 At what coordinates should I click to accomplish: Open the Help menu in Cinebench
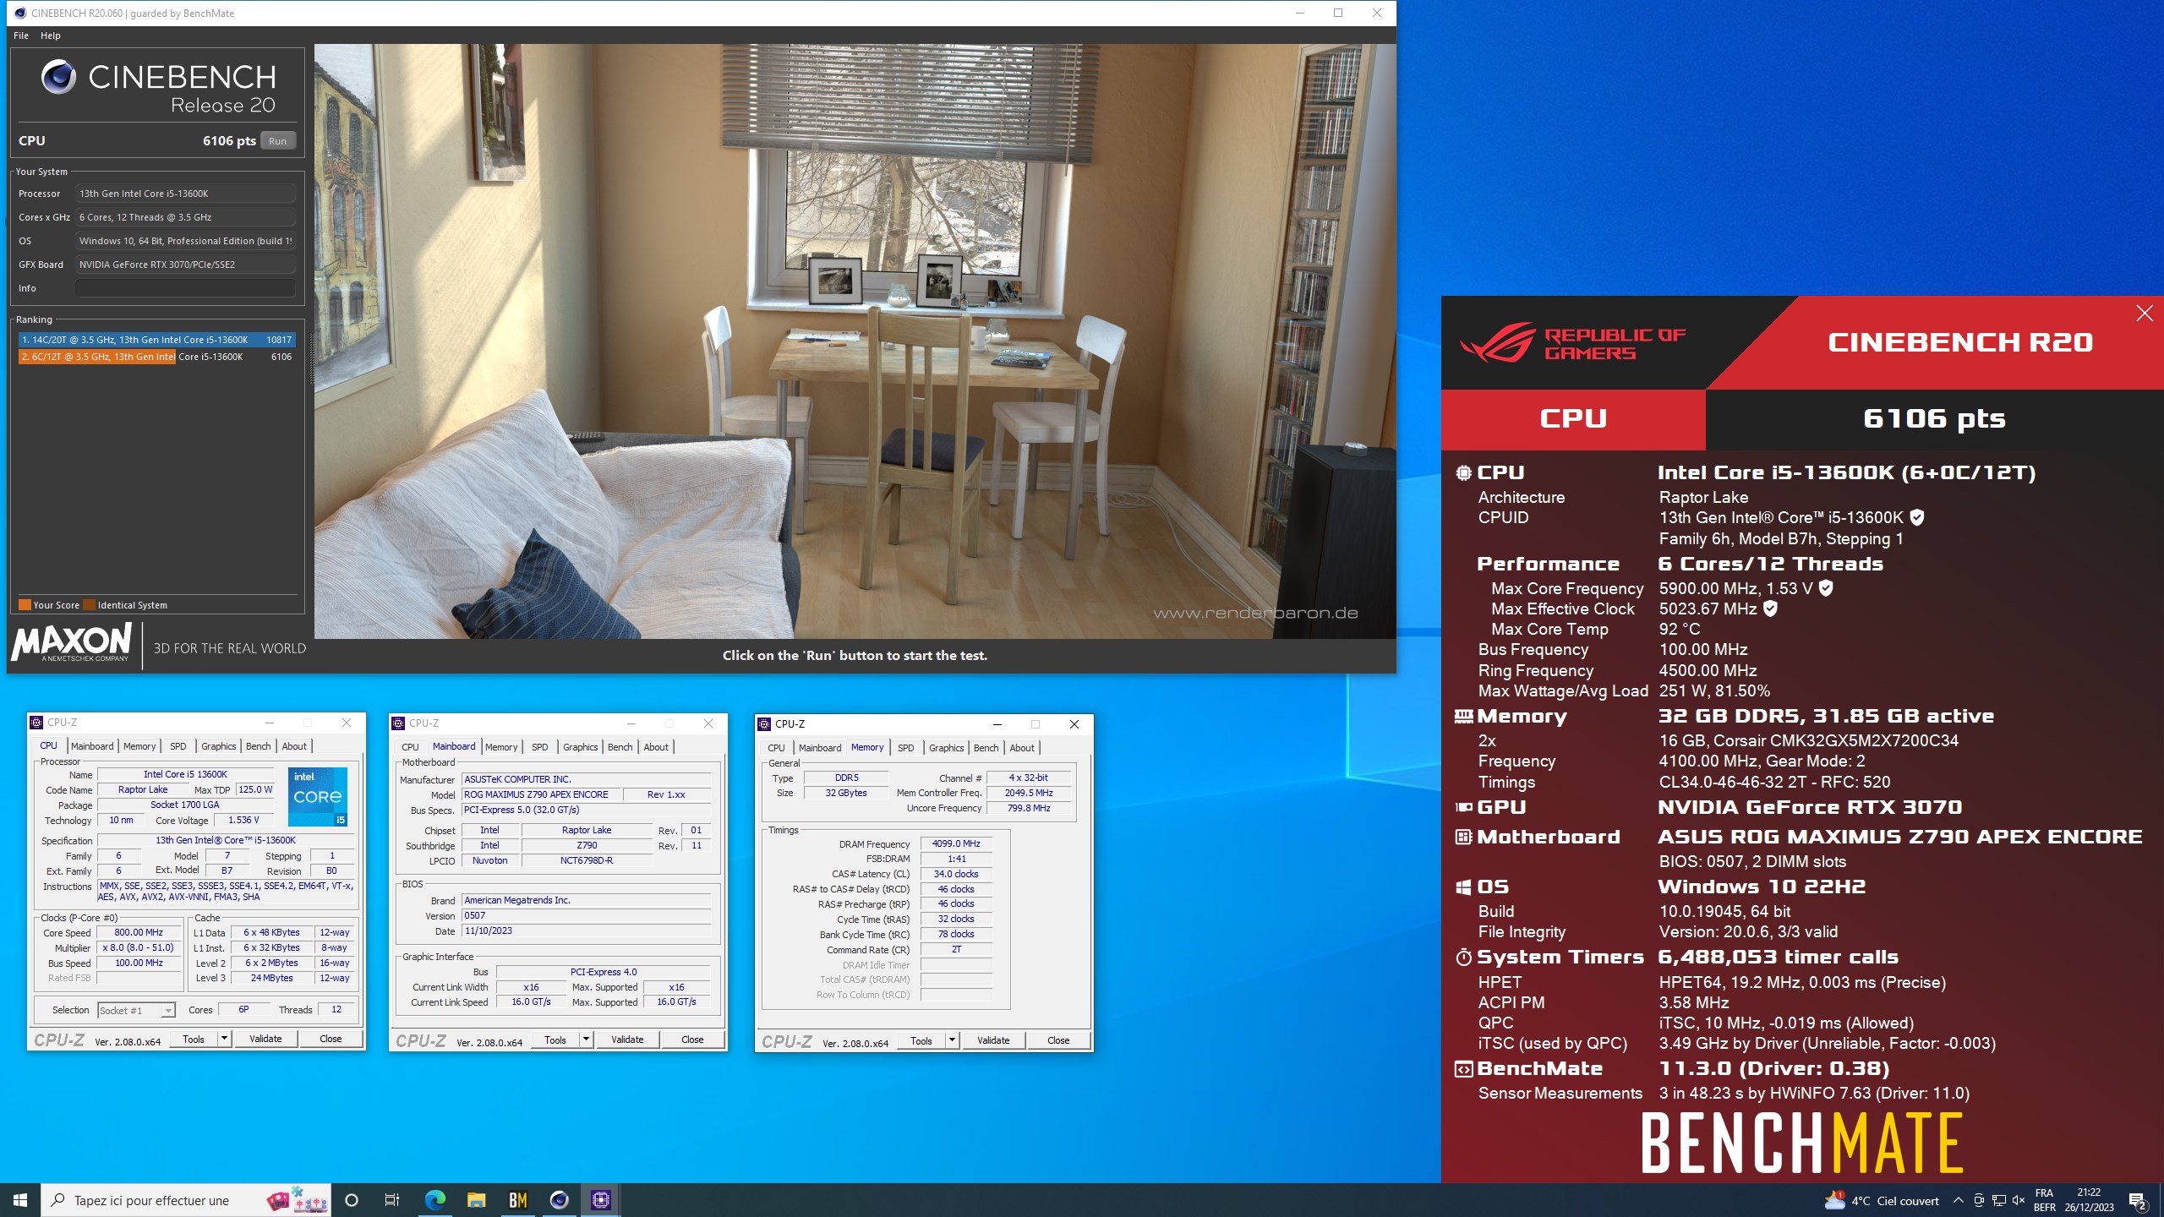51,35
